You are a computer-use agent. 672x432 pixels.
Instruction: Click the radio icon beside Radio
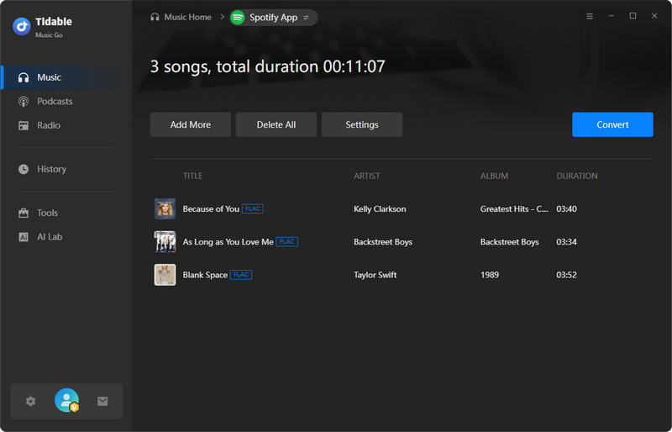coord(24,126)
